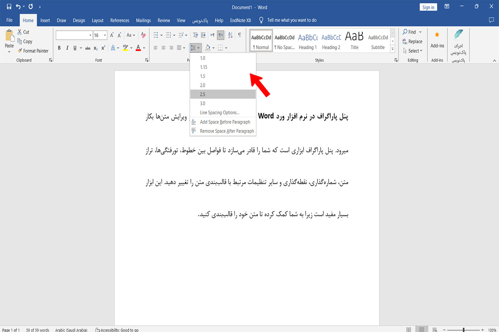The width and height of the screenshot is (499, 332).
Task: Switch to Web Layout view in status bar
Action: tap(435, 330)
